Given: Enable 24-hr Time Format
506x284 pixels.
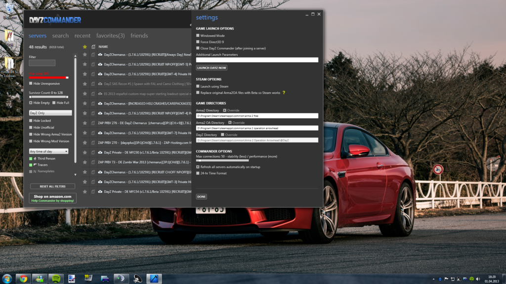Looking at the screenshot, I should [198, 173].
